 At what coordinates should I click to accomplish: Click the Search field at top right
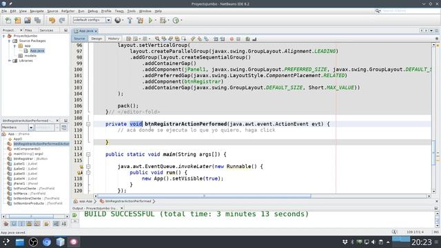pyautogui.click(x=411, y=11)
